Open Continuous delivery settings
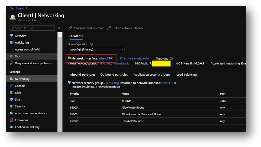The width and height of the screenshot is (261, 147). (27, 127)
